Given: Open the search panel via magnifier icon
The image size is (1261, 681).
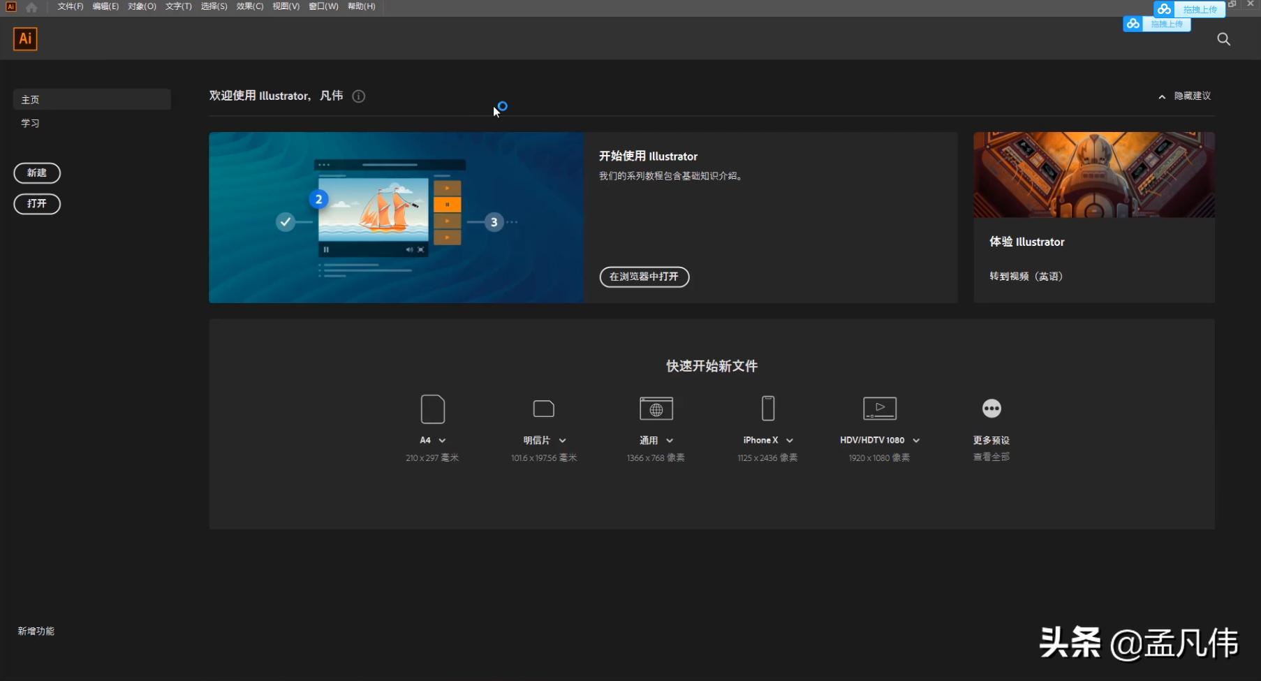Looking at the screenshot, I should (x=1223, y=39).
